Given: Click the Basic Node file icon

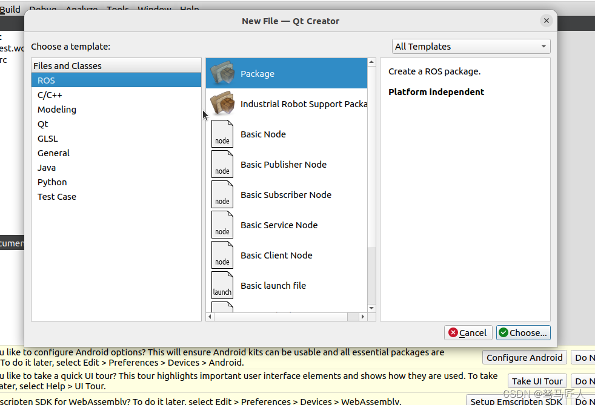Looking at the screenshot, I should (x=222, y=134).
